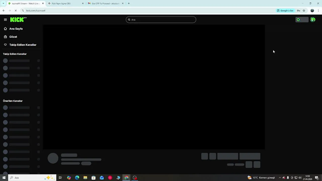Click the KICK logo
This screenshot has height=181, width=322.
[18, 20]
